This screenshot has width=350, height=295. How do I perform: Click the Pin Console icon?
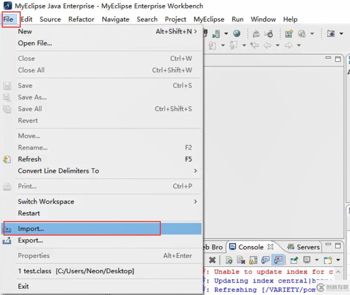[294, 260]
